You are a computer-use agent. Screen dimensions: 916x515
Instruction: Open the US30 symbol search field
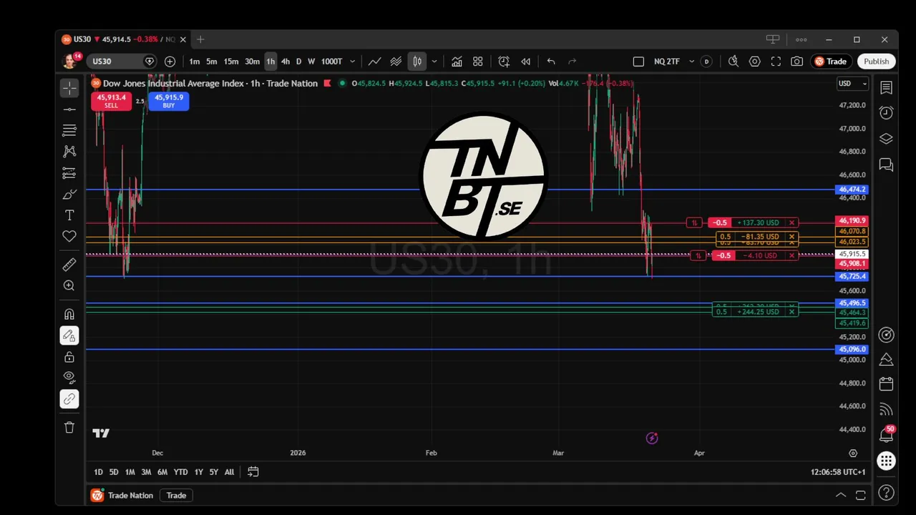pos(122,62)
